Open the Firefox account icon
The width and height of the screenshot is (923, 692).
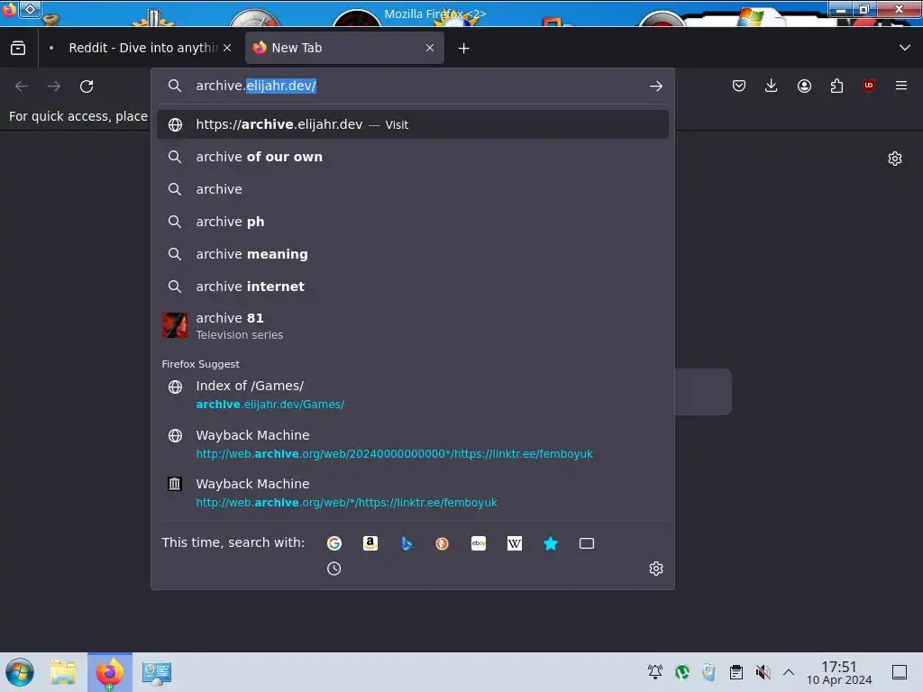pyautogui.click(x=804, y=86)
